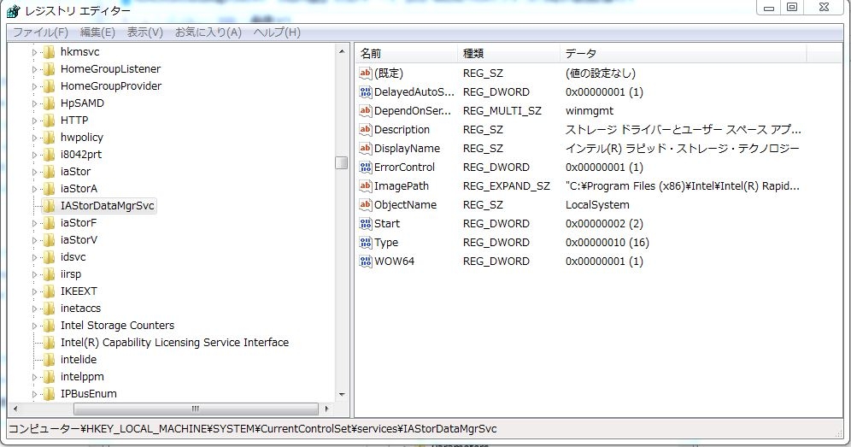Click the string icon of Description value

365,129
